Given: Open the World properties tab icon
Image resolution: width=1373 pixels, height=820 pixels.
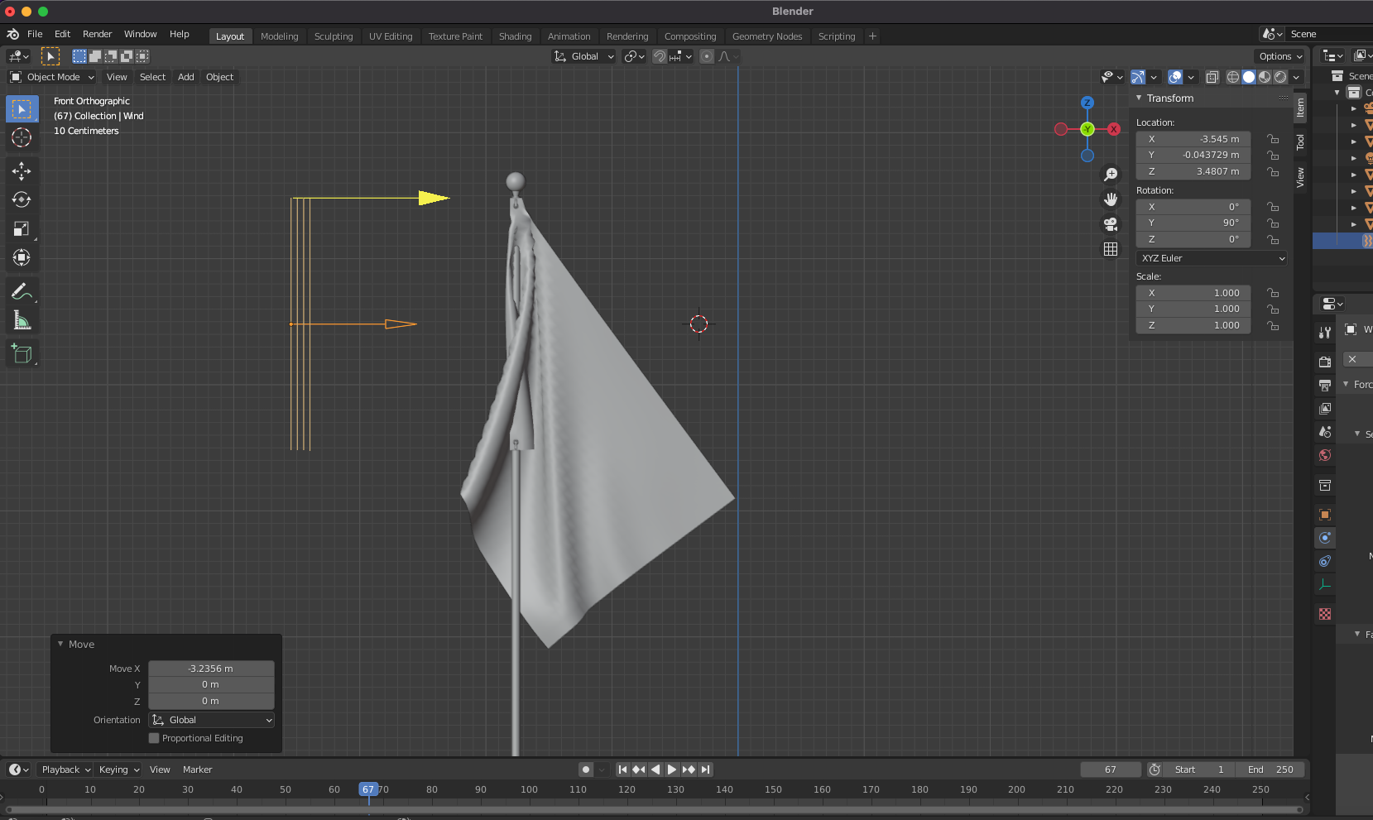Looking at the screenshot, I should pos(1325,455).
